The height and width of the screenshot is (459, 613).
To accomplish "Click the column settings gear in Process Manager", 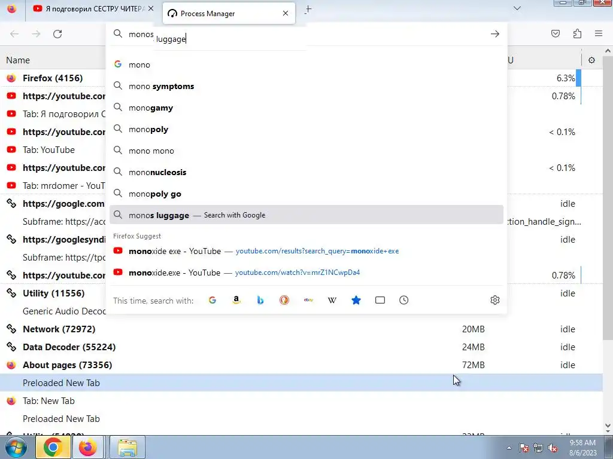I will pos(591,60).
